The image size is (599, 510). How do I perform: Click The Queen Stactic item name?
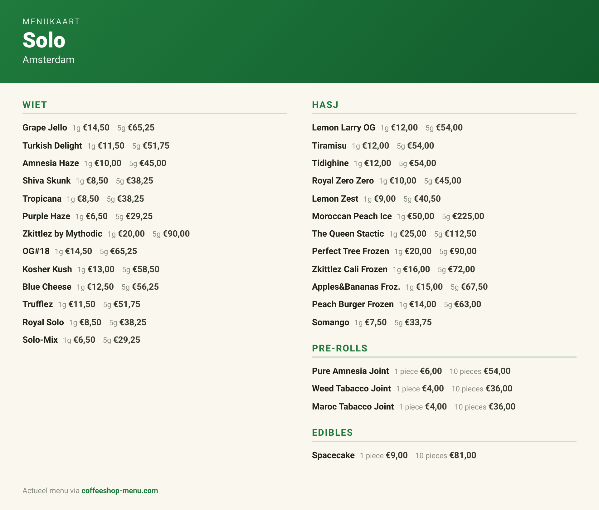(x=348, y=234)
